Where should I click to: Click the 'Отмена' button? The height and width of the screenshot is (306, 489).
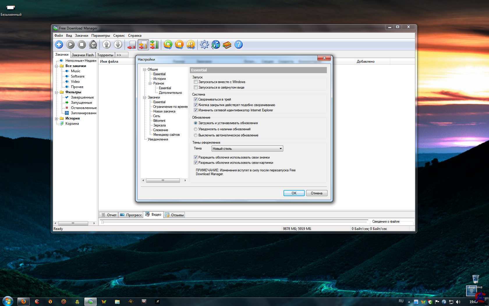[x=316, y=193]
